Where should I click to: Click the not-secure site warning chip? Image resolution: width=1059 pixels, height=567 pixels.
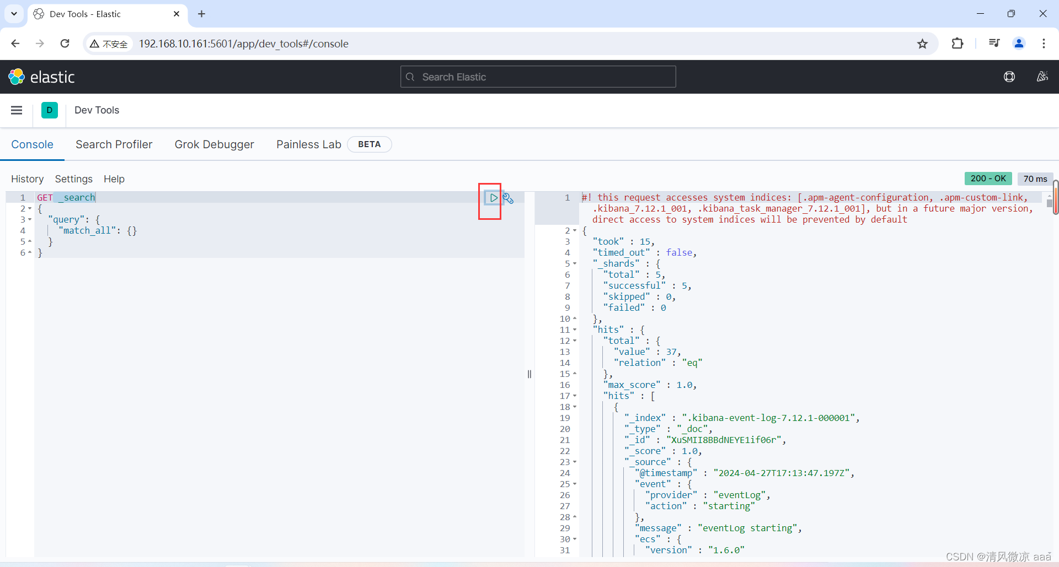109,44
